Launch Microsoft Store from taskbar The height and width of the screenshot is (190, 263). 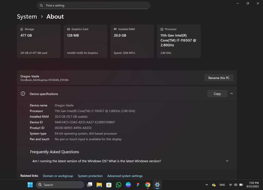109,185
